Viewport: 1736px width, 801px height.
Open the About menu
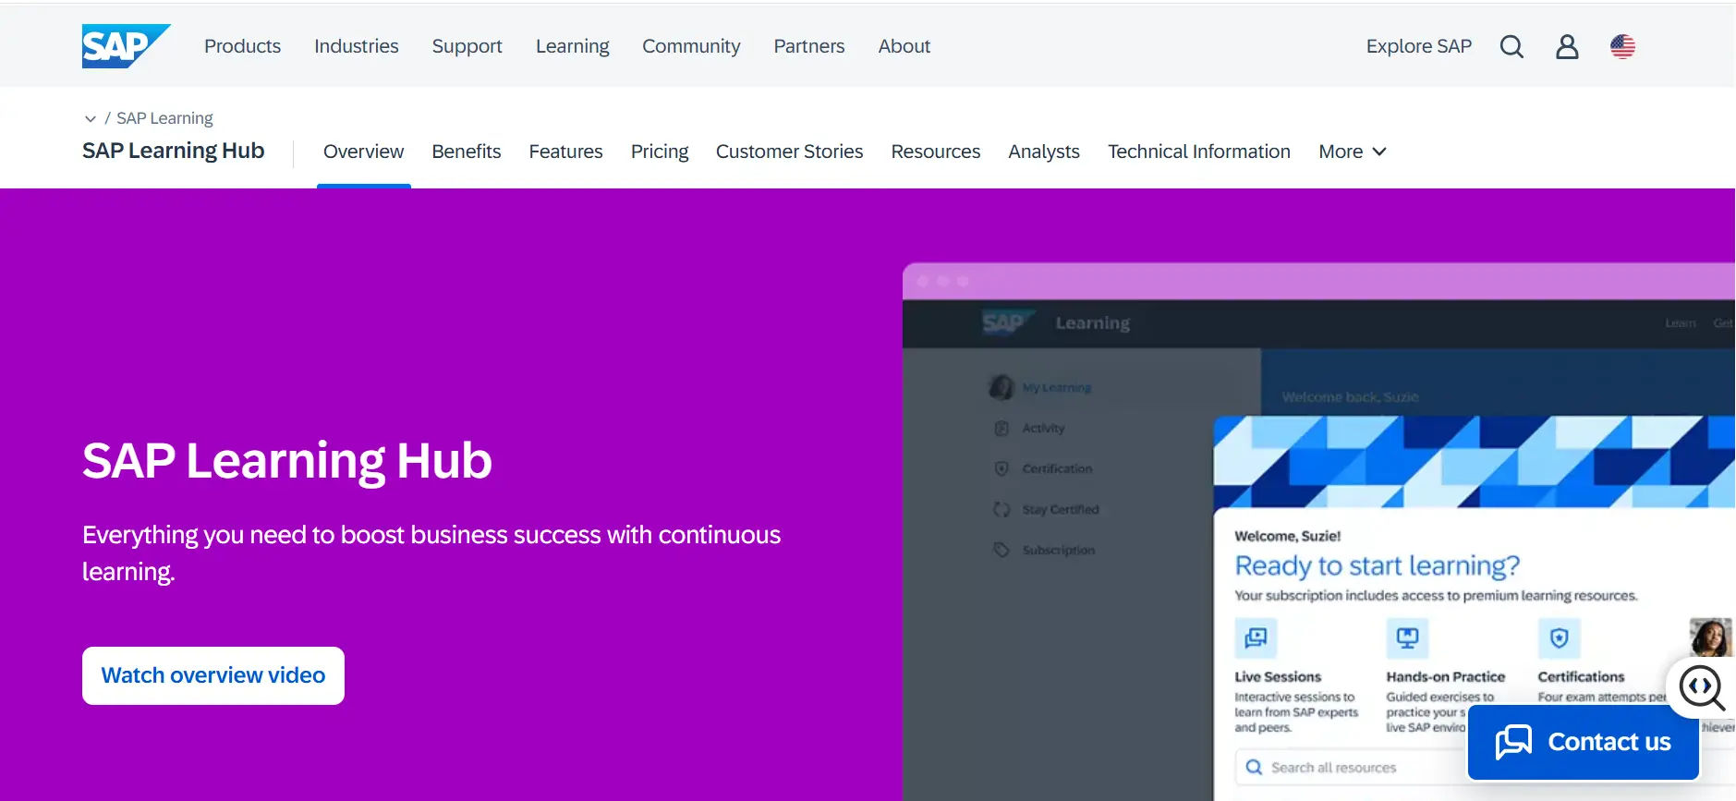coord(904,46)
